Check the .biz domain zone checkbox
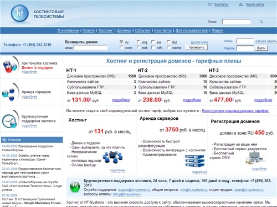 pos(168,42)
